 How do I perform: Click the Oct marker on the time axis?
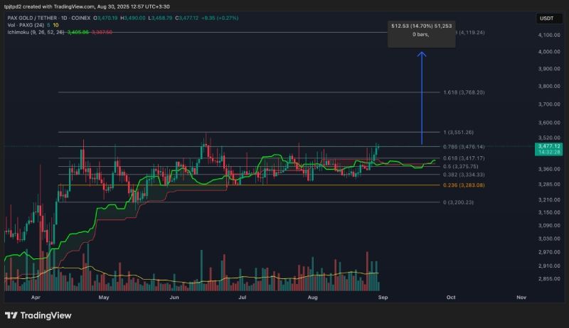[x=451, y=297]
